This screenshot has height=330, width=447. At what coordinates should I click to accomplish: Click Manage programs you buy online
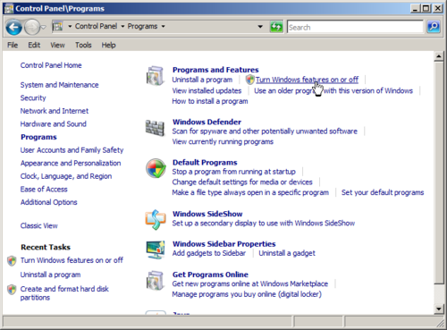[x=247, y=294]
